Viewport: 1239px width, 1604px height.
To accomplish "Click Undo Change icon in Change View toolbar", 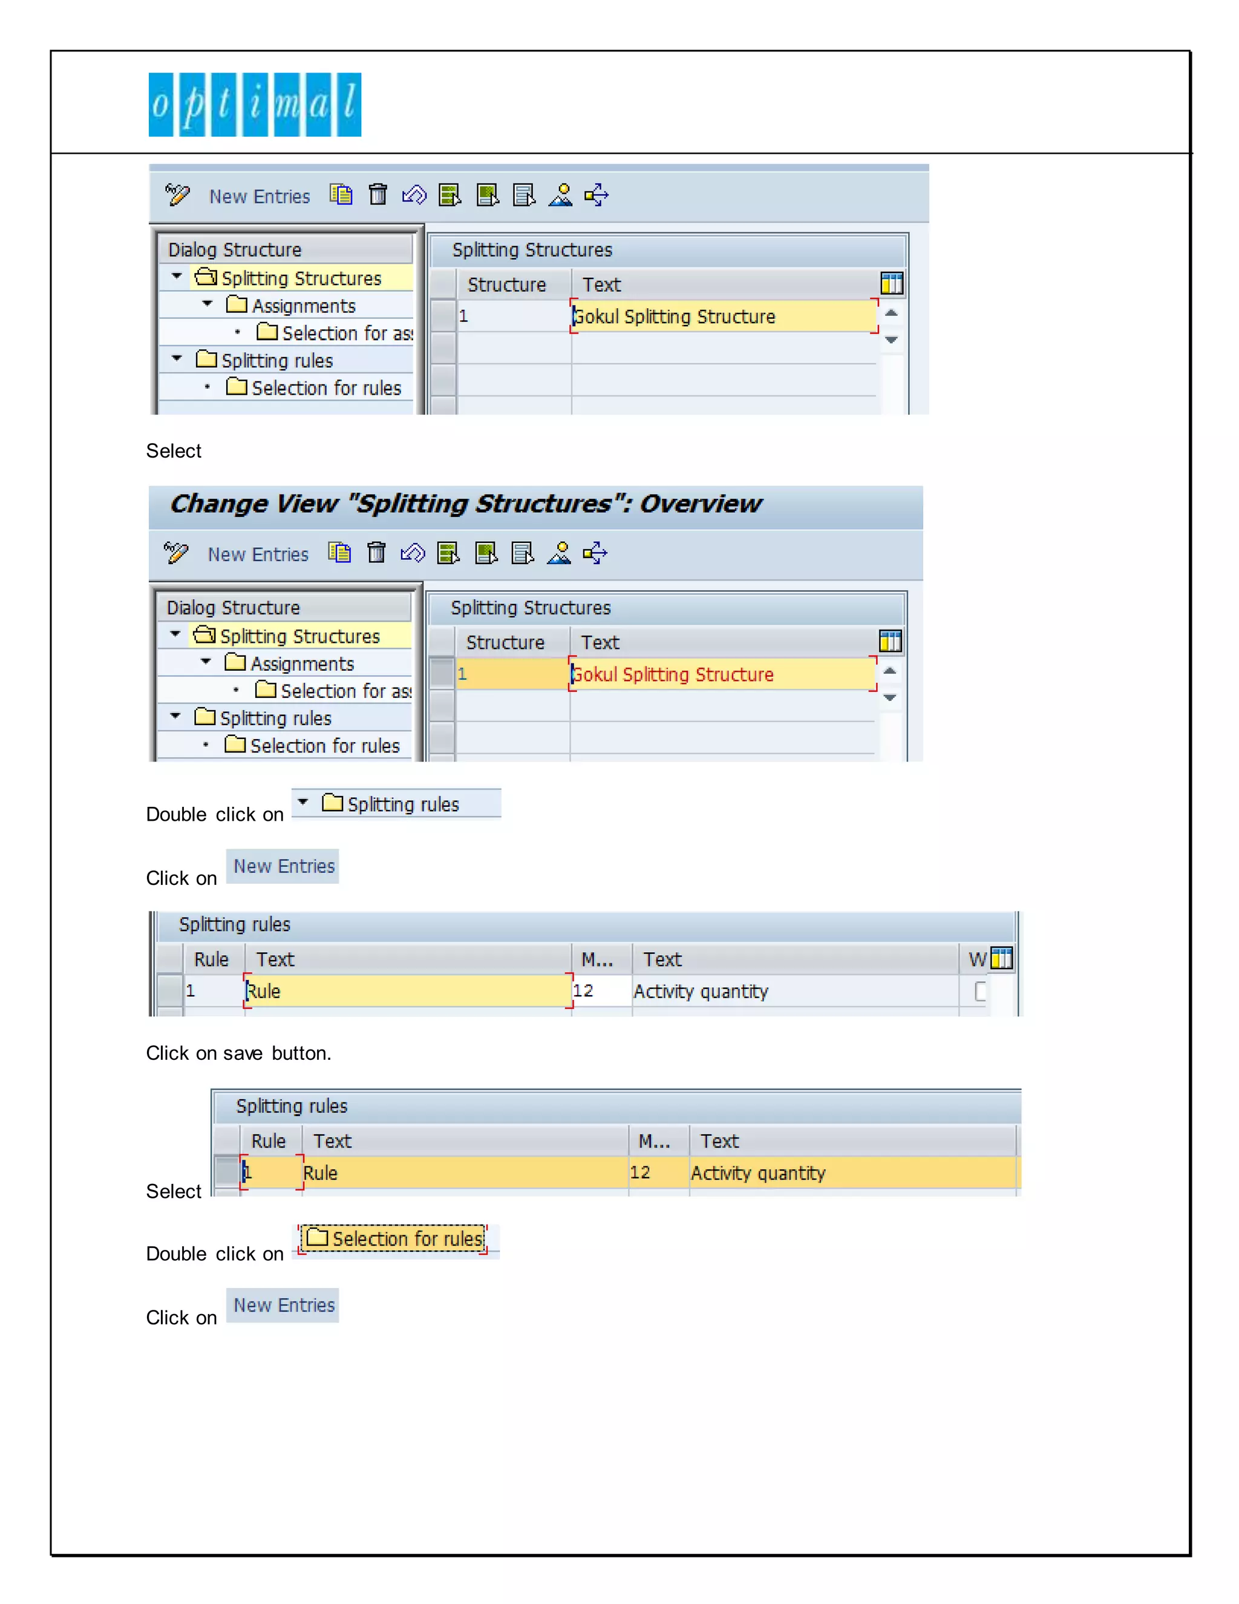I will 413,552.
